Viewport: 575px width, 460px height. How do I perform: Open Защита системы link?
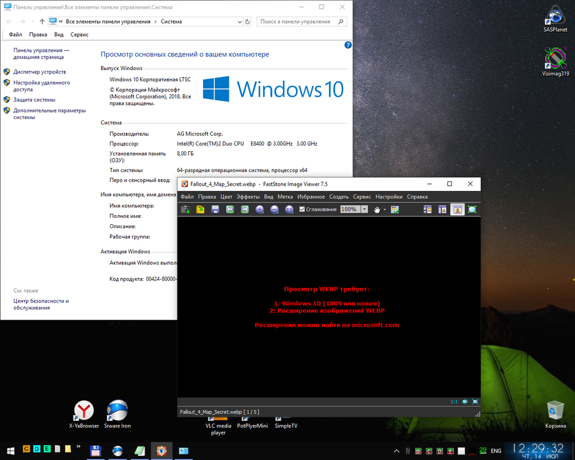coord(34,100)
